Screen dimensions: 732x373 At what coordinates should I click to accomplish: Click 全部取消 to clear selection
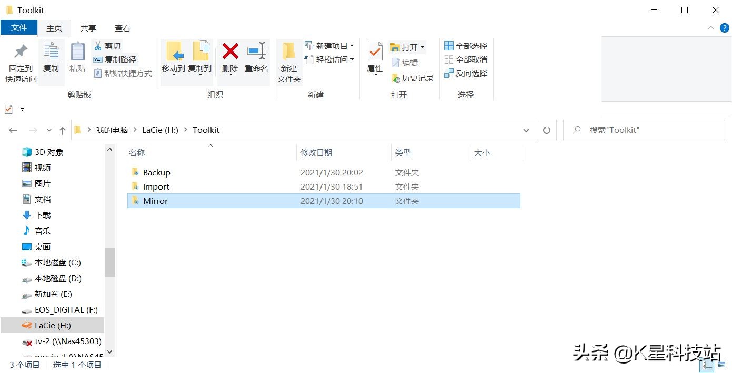coord(465,59)
